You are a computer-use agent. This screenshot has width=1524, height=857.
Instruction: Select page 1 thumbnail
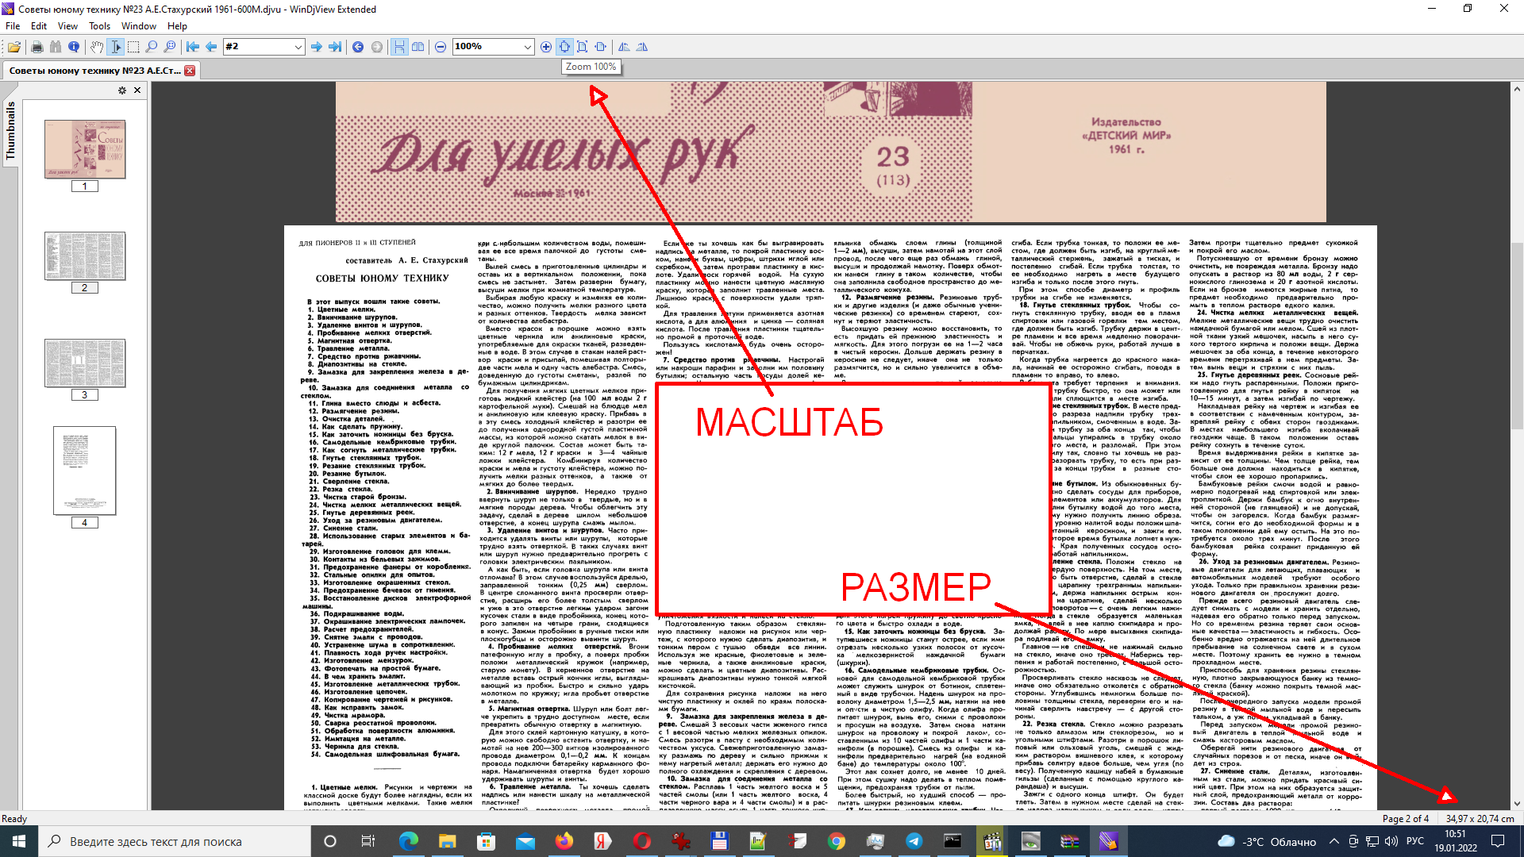pos(85,149)
